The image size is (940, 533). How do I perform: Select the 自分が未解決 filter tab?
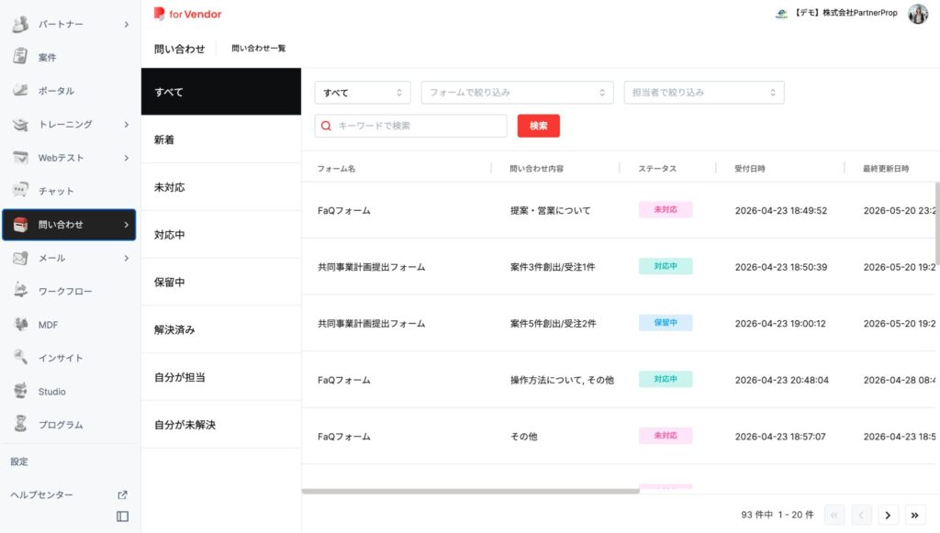click(x=221, y=425)
